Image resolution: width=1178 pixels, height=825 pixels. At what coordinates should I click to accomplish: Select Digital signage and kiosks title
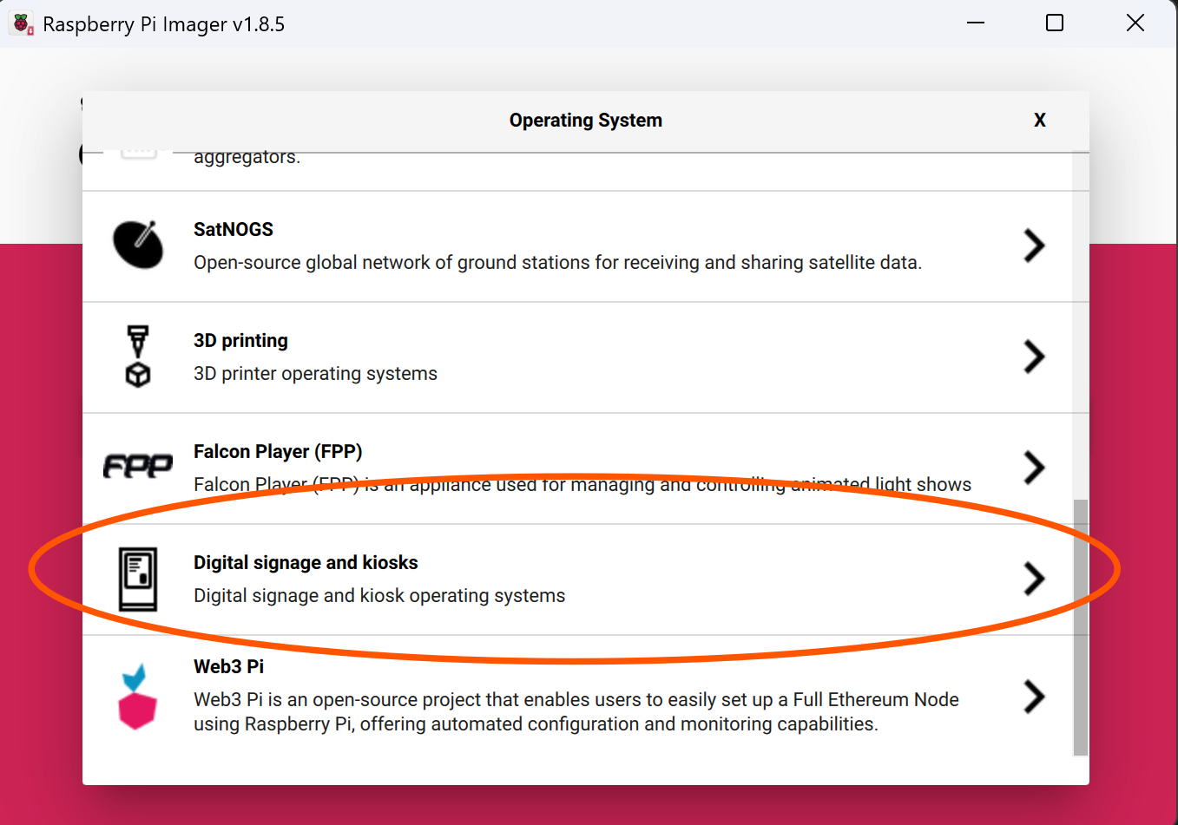tap(306, 563)
